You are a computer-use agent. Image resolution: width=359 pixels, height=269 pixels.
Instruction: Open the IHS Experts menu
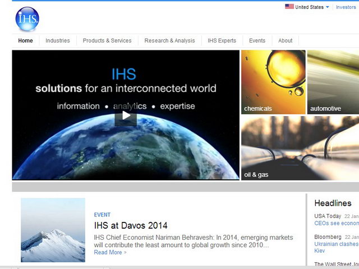click(222, 41)
